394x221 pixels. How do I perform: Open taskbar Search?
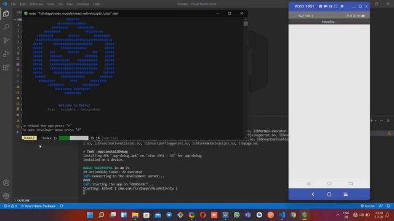pyautogui.click(x=101, y=215)
